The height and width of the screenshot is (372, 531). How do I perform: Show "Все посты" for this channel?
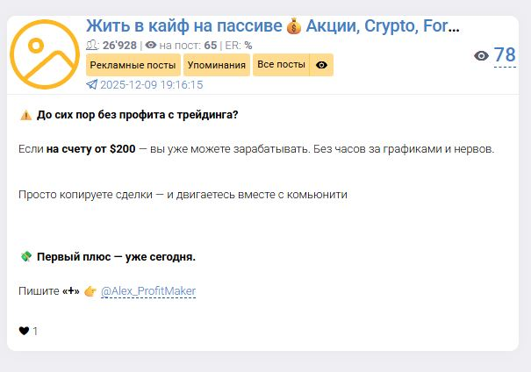point(282,65)
